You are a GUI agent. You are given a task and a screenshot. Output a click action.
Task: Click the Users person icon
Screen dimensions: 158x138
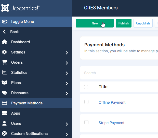pos(4,123)
